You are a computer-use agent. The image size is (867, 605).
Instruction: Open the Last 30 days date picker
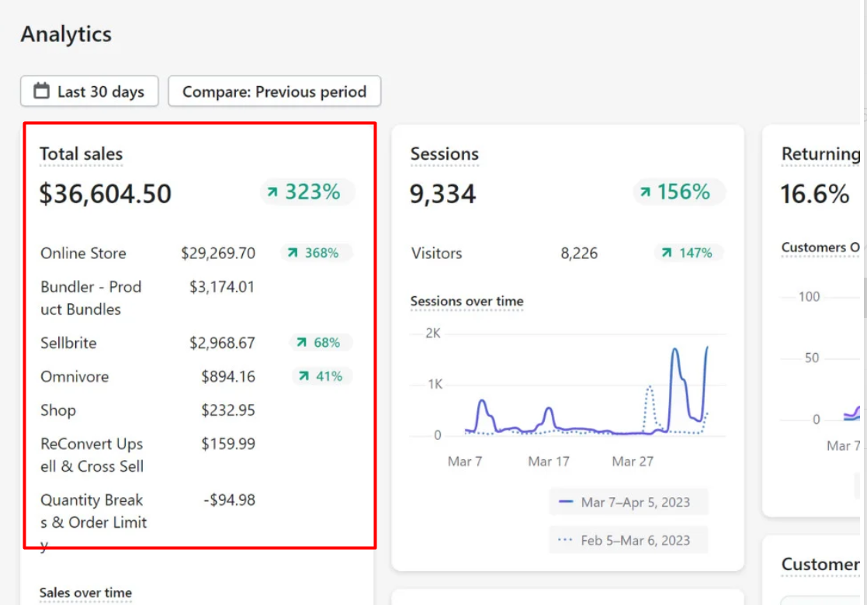pos(89,92)
